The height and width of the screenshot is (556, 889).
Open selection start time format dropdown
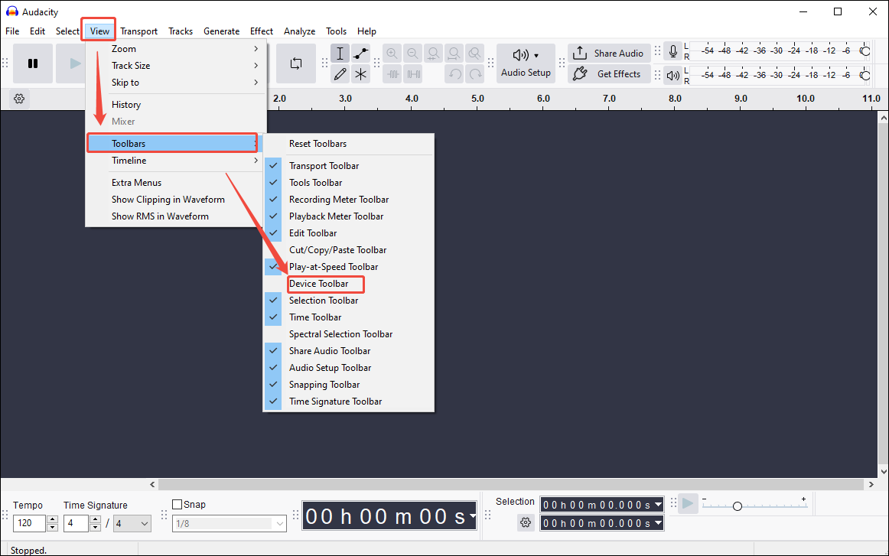pos(658,505)
